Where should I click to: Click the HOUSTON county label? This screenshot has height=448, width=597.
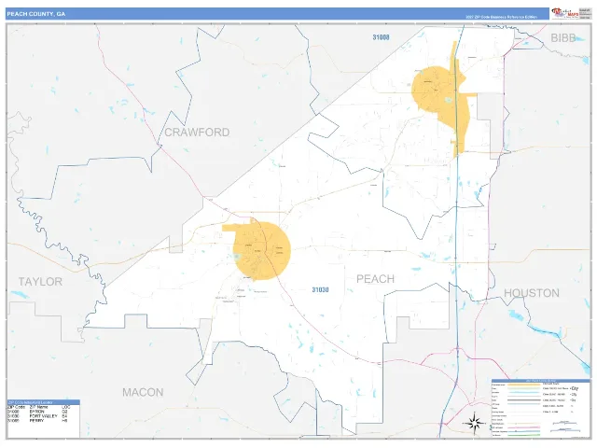[532, 293]
